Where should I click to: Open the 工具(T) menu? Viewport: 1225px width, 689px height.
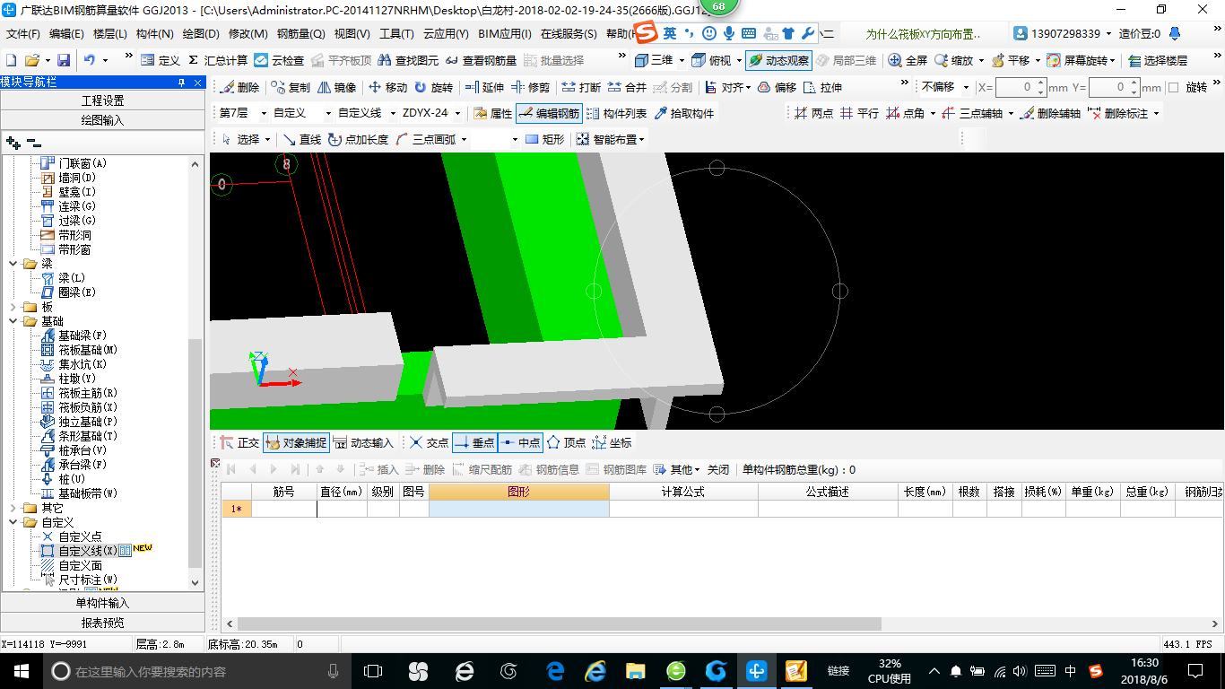(396, 34)
